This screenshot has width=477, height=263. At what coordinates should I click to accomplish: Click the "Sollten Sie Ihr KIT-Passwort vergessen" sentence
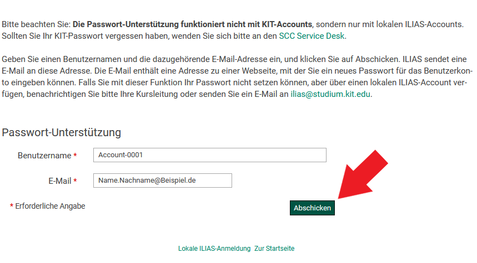pos(83,36)
